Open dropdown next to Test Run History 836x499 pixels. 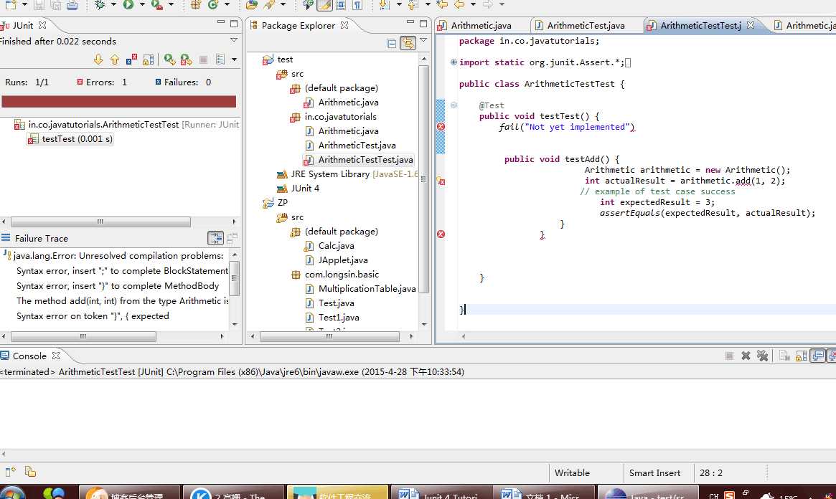pos(234,60)
